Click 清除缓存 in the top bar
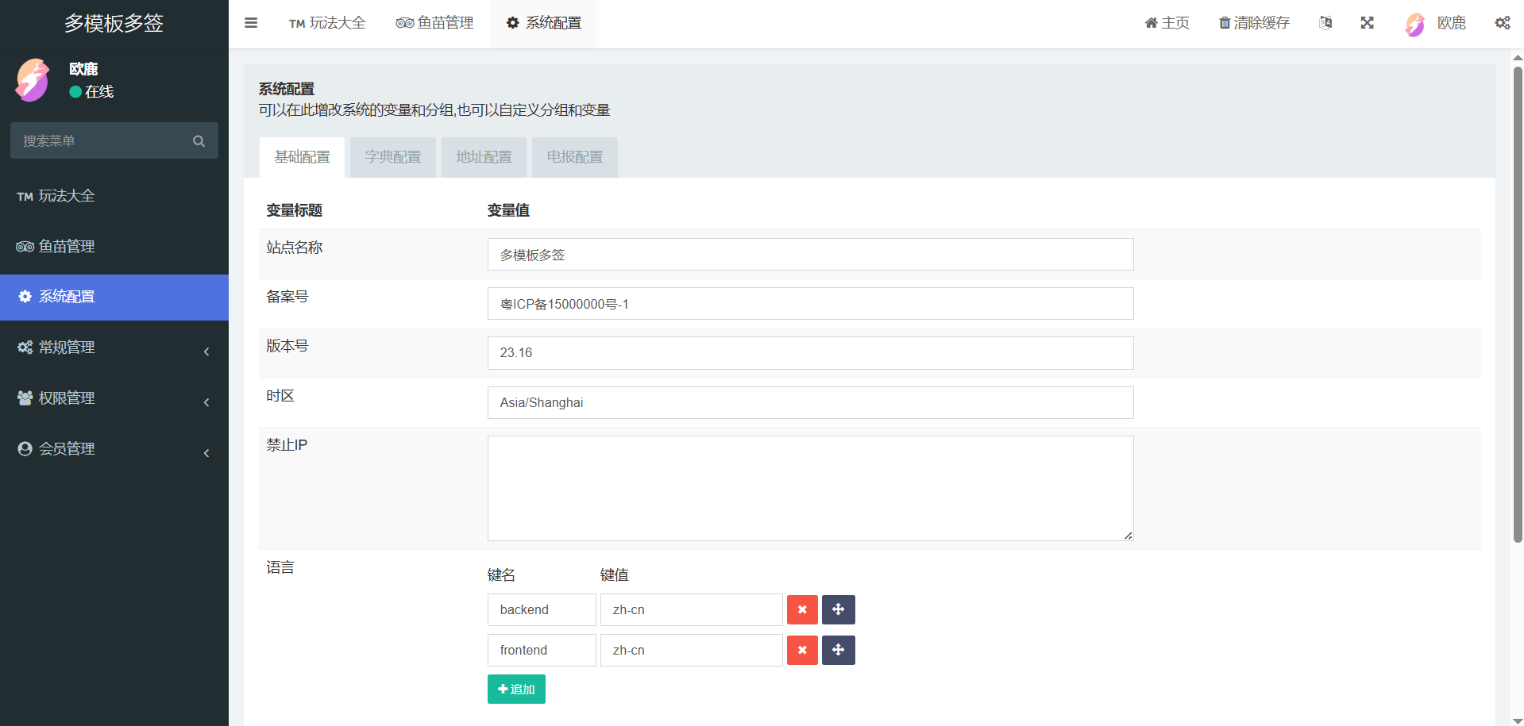Viewport: 1524px width, 726px height. point(1254,23)
